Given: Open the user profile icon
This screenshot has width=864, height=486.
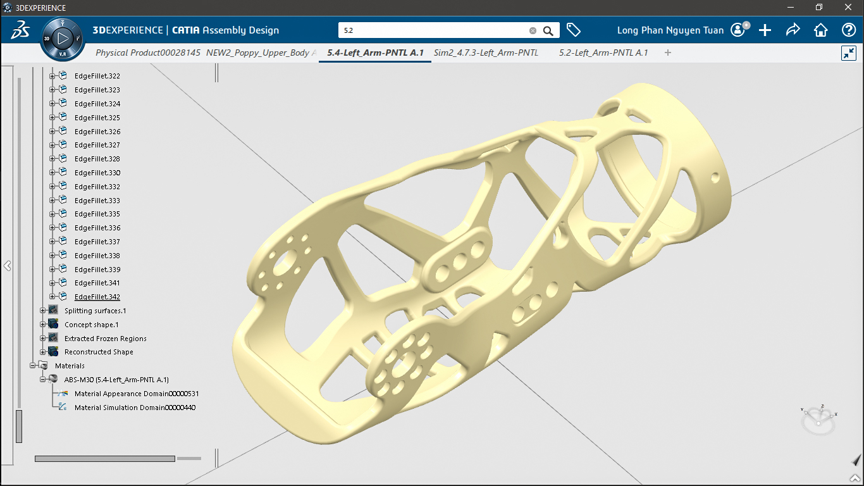Looking at the screenshot, I should pos(737,30).
